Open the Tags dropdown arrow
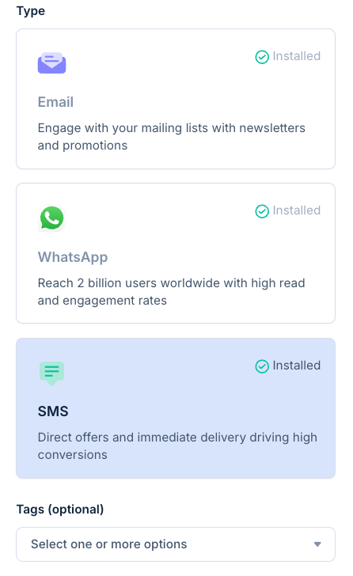The width and height of the screenshot is (353, 576). click(x=317, y=544)
